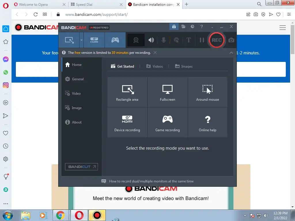This screenshot has width=295, height=221.
Task: Open the Online help tile
Action: click(207, 122)
